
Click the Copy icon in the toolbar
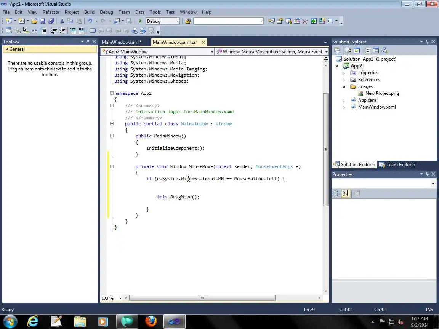[70, 21]
